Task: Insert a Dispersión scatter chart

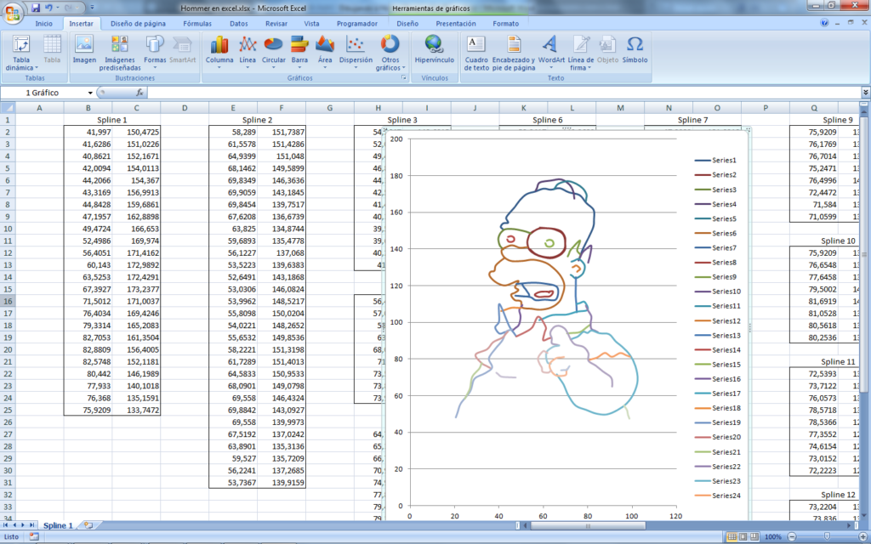Action: point(356,54)
